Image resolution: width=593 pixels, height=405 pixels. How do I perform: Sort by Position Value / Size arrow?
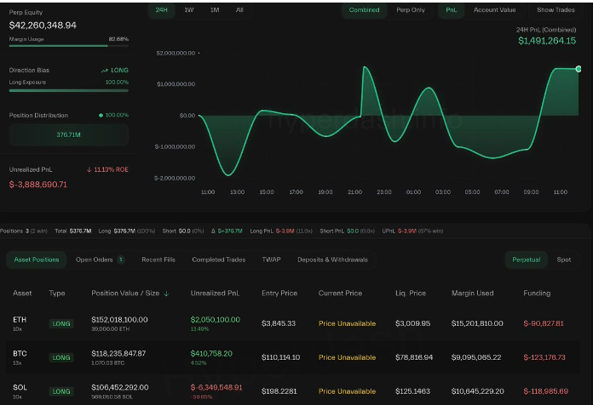point(166,294)
